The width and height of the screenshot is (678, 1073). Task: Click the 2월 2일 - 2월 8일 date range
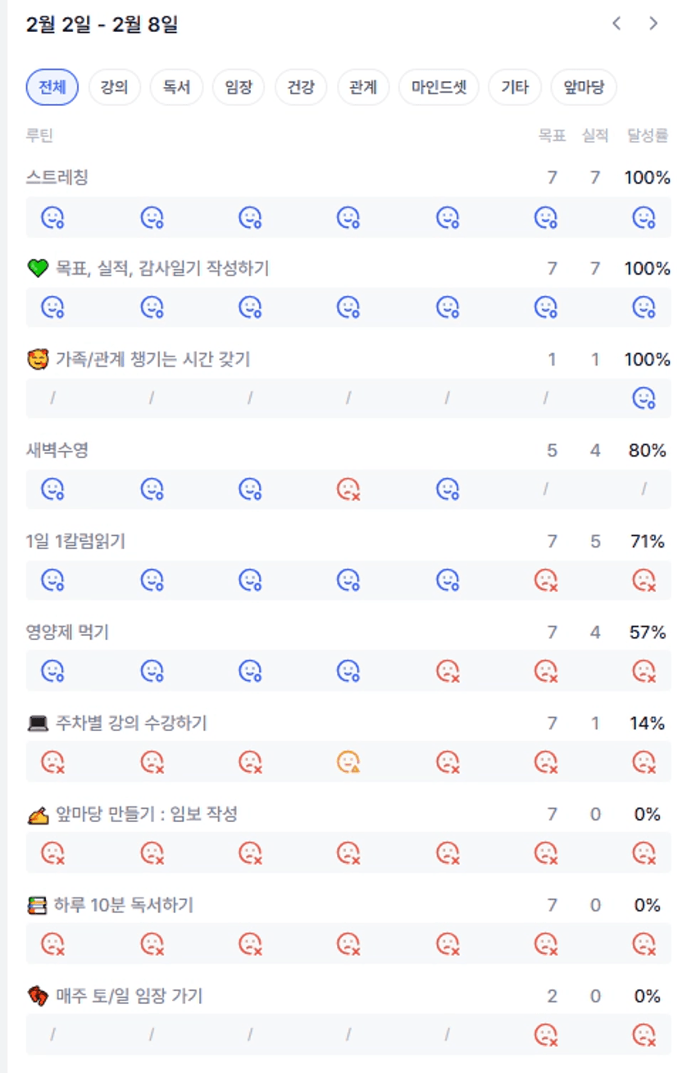102,25
